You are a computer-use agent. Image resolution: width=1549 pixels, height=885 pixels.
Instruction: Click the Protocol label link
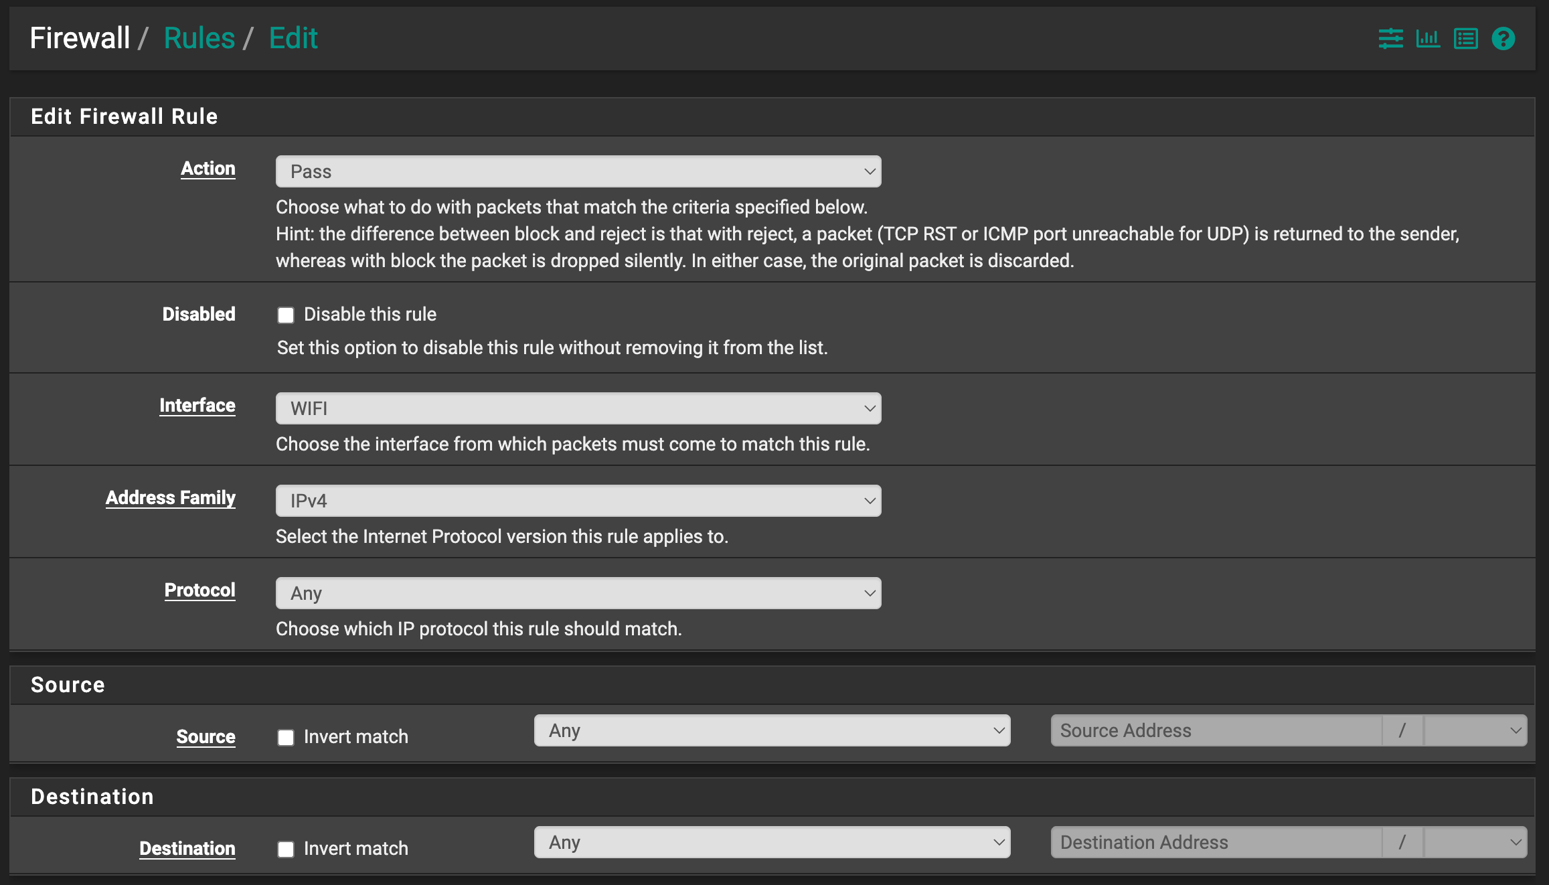(199, 590)
